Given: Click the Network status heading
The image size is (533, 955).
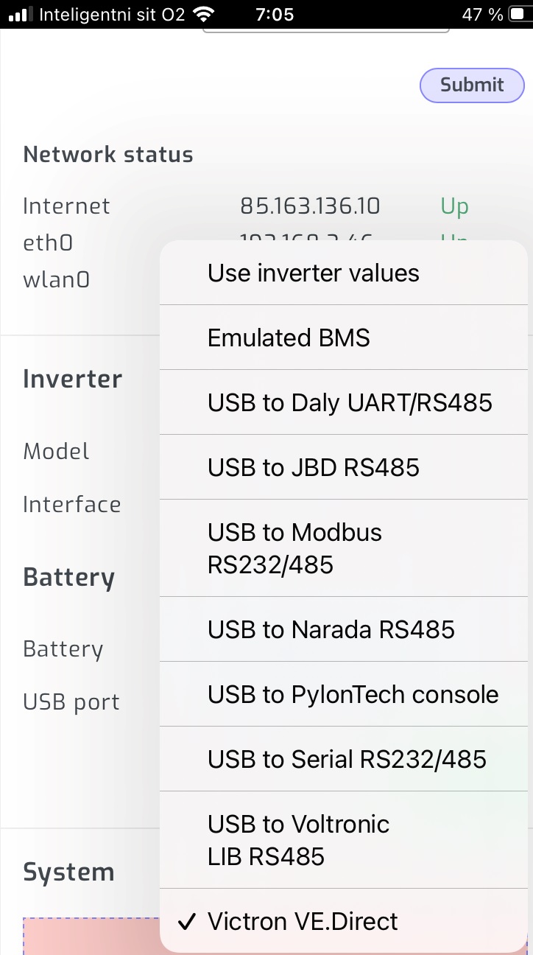Looking at the screenshot, I should (x=108, y=155).
